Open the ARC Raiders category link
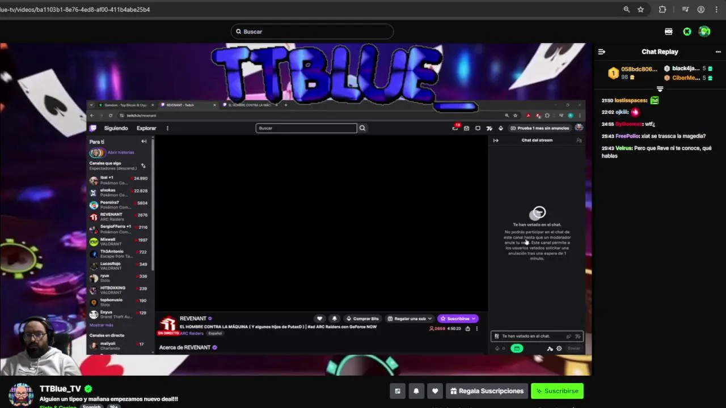726x408 pixels. pyautogui.click(x=192, y=333)
